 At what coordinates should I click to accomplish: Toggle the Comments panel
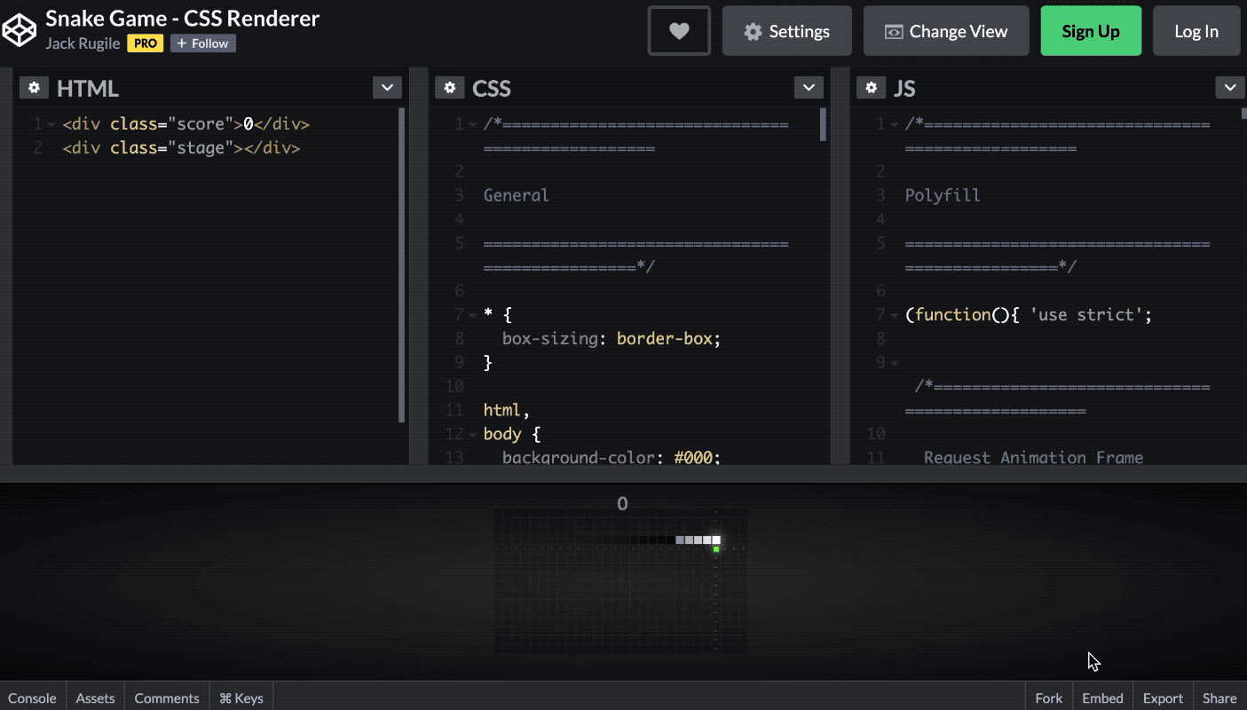pyautogui.click(x=166, y=698)
